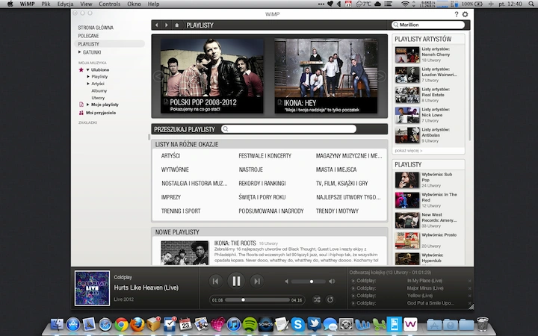Open the Święta i Pory Roku category

tap(262, 197)
